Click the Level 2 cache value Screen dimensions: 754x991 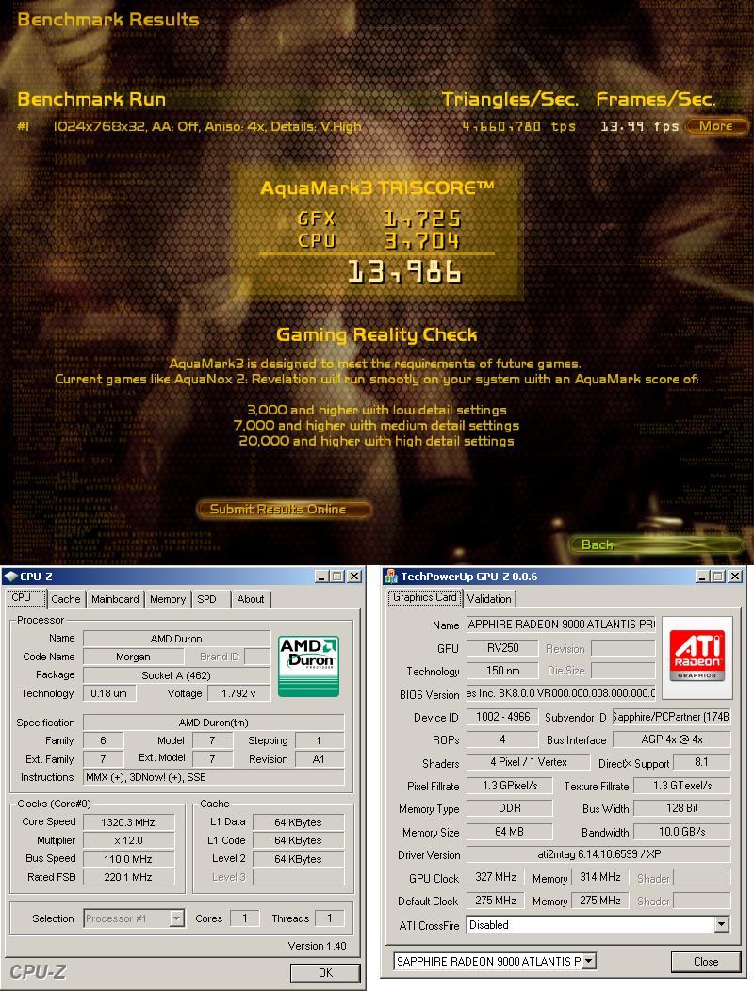(299, 859)
